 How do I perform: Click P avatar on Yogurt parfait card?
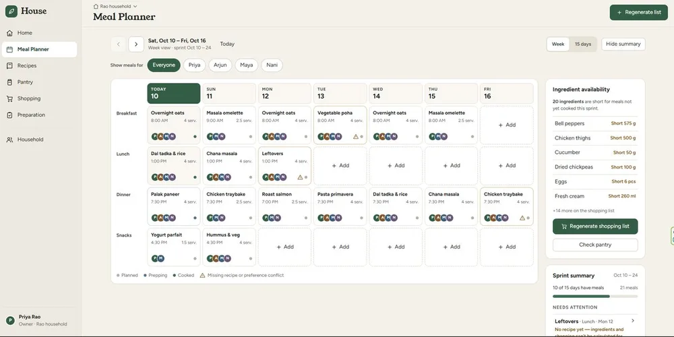(155, 258)
